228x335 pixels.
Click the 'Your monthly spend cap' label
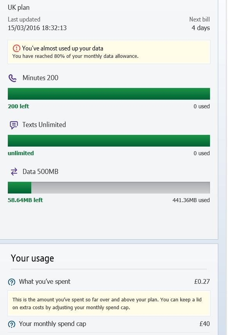[52, 324]
